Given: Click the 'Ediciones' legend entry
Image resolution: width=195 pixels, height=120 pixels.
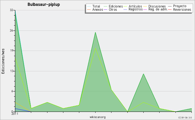Looking at the screenshot, I should 113,6.
